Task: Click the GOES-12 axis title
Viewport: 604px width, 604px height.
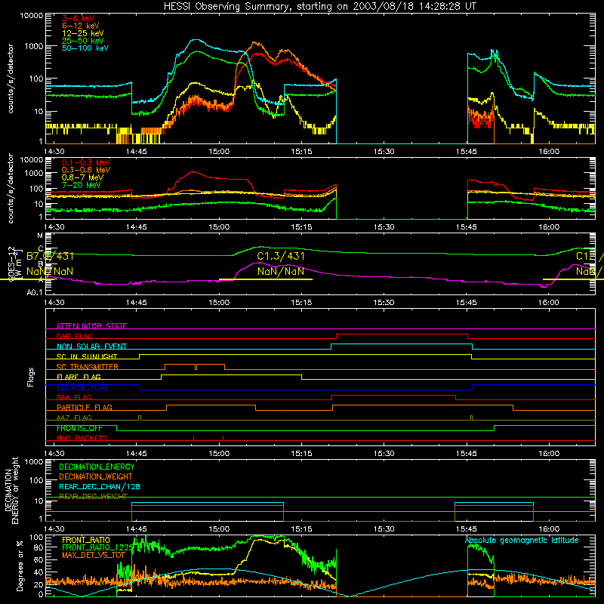Action: [x=14, y=263]
